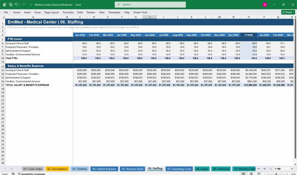The image size is (297, 175).
Task: Open the Page Layout ribbon tab
Action: click(51, 12)
